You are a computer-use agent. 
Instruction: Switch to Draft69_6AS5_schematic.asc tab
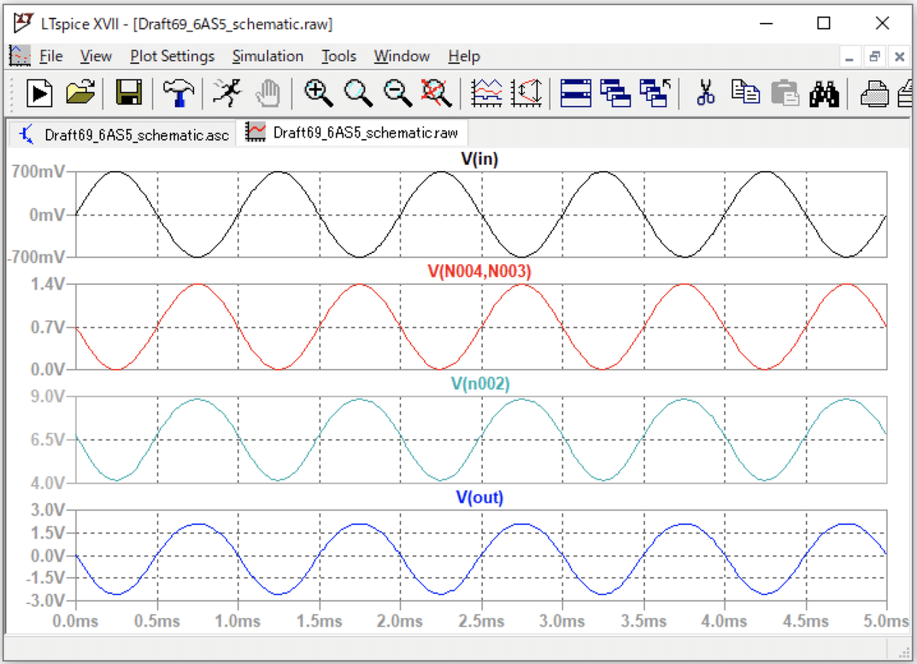click(x=124, y=134)
